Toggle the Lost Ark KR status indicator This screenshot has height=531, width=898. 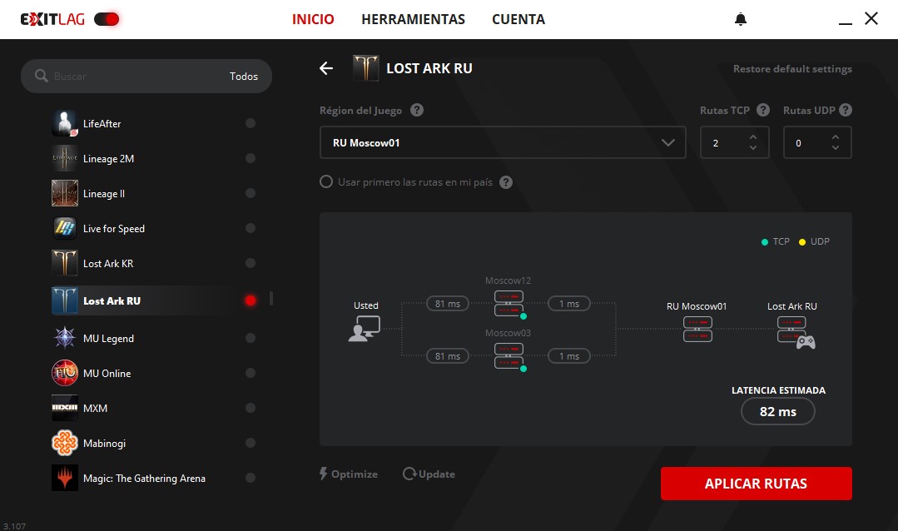(251, 264)
